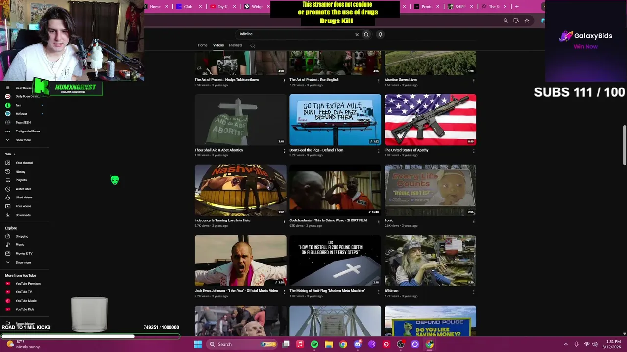Click the YouTube Kids icon in sidebar
Screen dimensions: 627x352
[x=8, y=309]
